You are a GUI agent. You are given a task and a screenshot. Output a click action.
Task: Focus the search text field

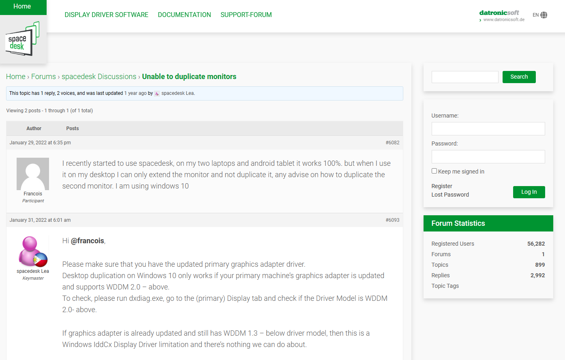(465, 77)
